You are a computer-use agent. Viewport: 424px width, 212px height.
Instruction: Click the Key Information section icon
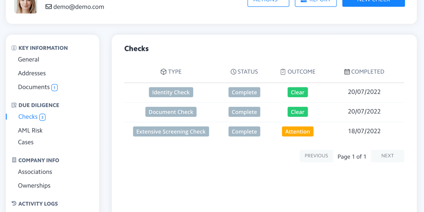pos(14,48)
